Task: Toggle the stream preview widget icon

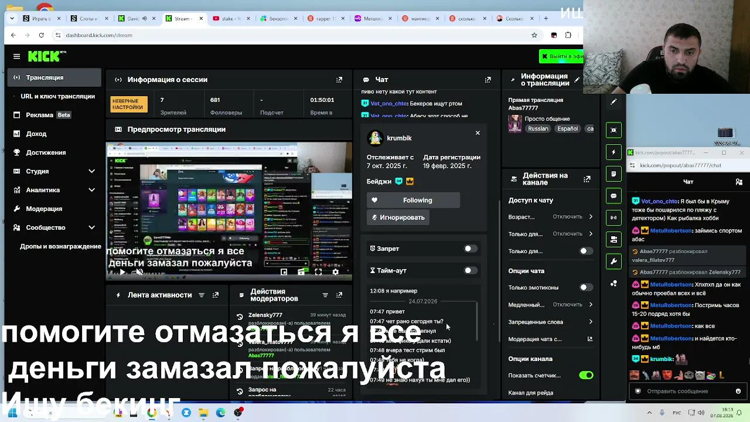Action: coord(613,130)
